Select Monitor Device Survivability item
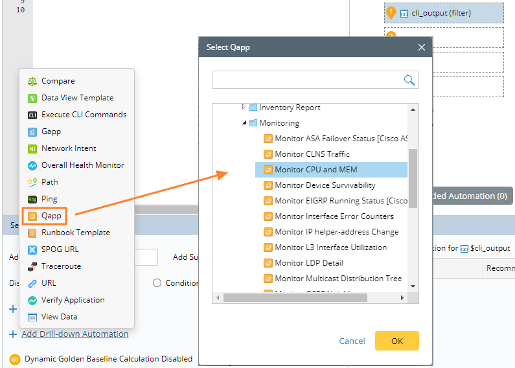Viewport: 515px width, 368px height. (325, 185)
